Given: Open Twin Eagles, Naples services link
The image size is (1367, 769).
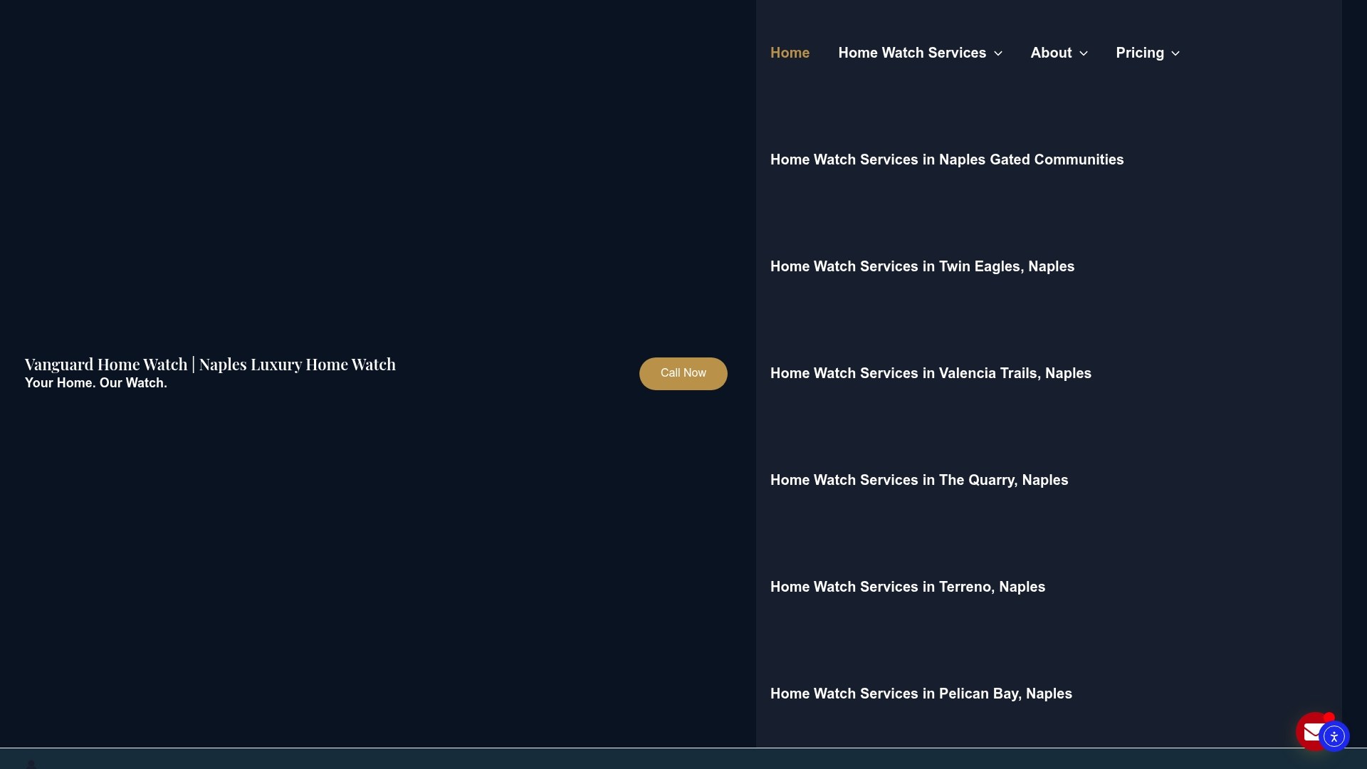Looking at the screenshot, I should [x=922, y=267].
